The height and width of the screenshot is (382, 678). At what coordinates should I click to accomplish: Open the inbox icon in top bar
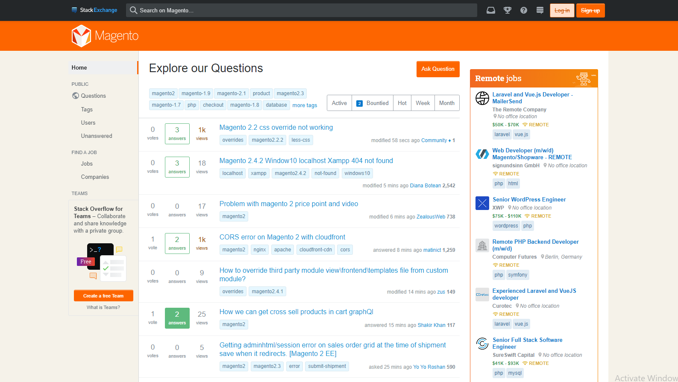(491, 10)
